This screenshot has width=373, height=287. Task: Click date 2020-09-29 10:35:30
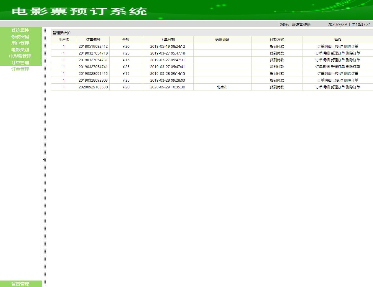167,87
